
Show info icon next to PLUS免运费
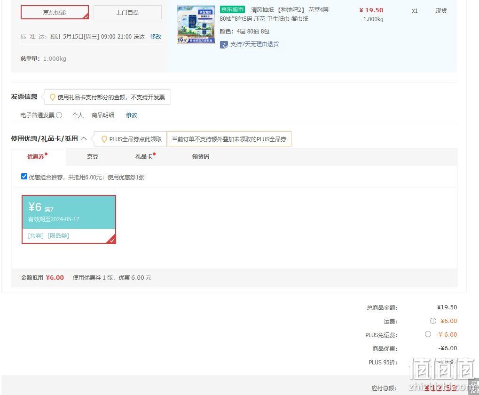pyautogui.click(x=428, y=334)
